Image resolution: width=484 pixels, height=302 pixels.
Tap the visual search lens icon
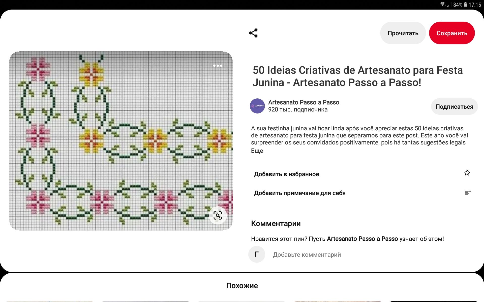(218, 215)
